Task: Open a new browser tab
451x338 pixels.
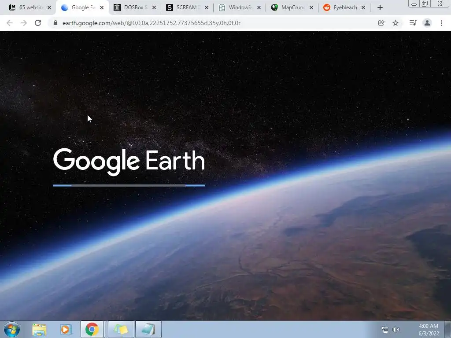Action: pos(380,7)
